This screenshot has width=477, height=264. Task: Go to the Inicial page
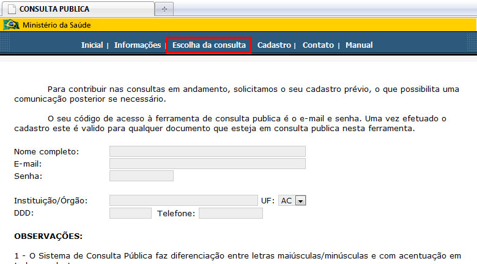[92, 45]
